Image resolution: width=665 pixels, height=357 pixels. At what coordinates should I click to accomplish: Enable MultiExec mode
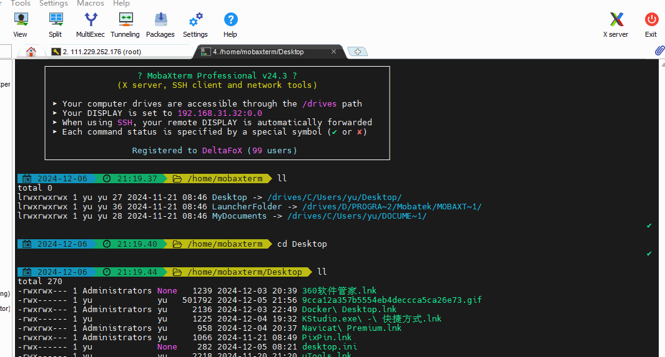coord(91,24)
